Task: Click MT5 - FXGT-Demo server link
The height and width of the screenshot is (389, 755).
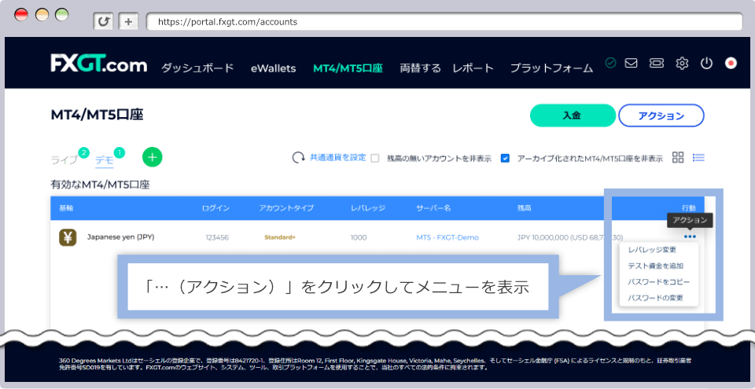Action: [447, 238]
